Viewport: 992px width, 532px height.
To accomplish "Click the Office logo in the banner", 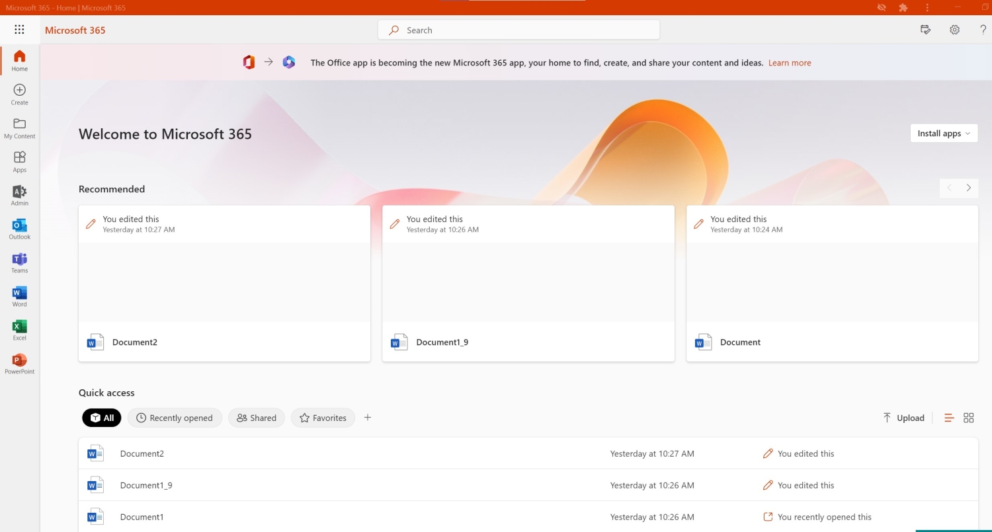I will [x=249, y=63].
